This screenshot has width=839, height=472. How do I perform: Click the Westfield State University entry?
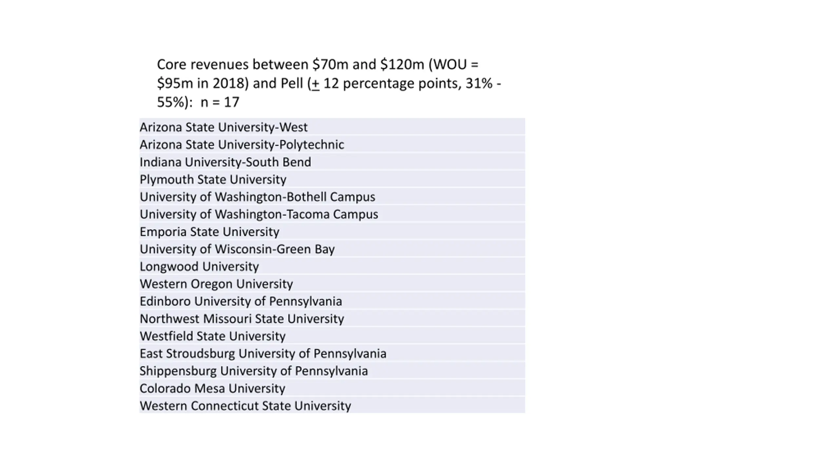[213, 336]
